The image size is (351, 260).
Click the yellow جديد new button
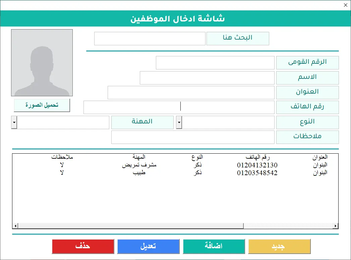coord(279,246)
